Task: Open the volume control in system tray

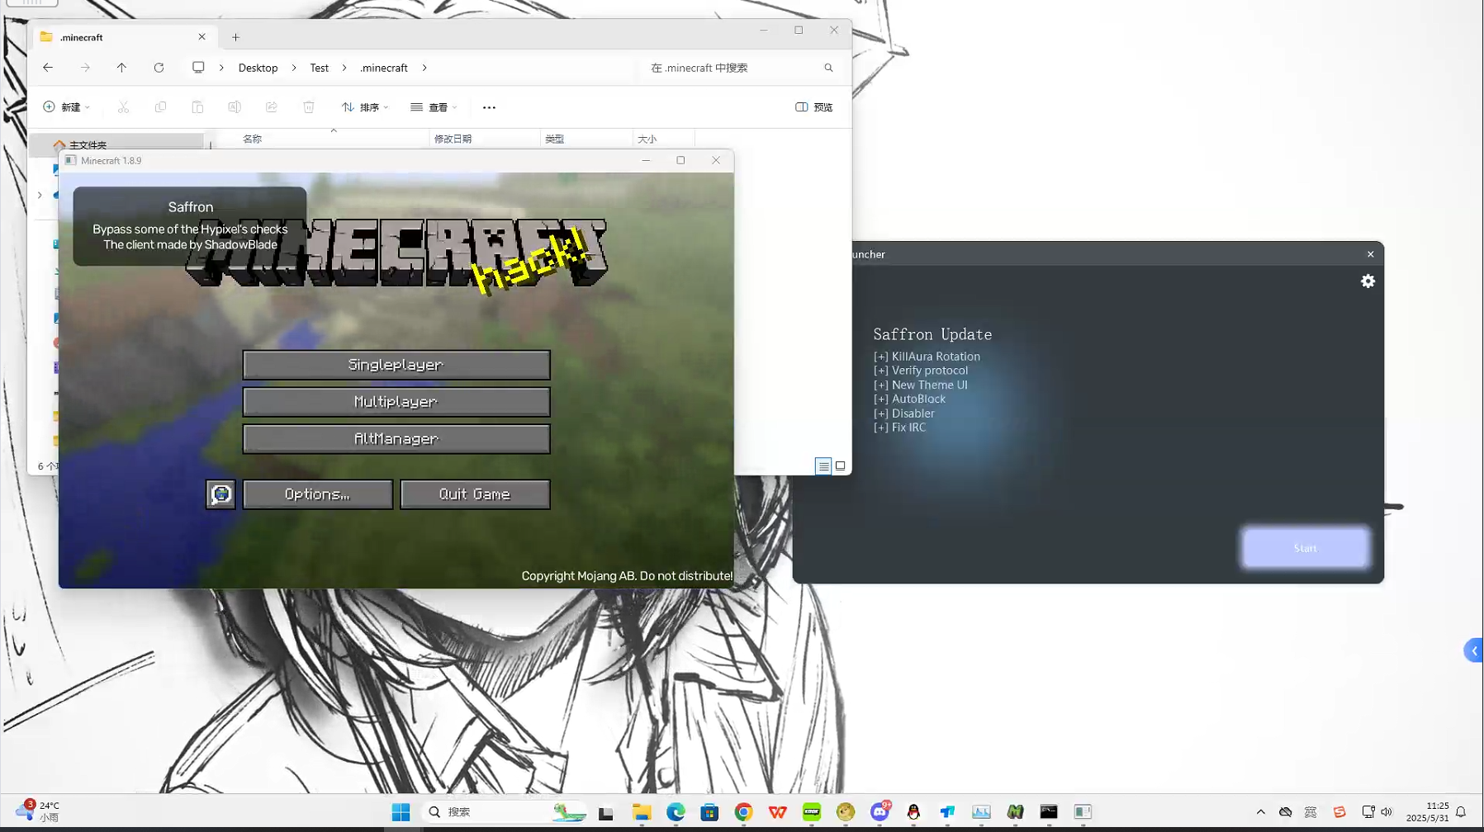Action: pyautogui.click(x=1387, y=812)
